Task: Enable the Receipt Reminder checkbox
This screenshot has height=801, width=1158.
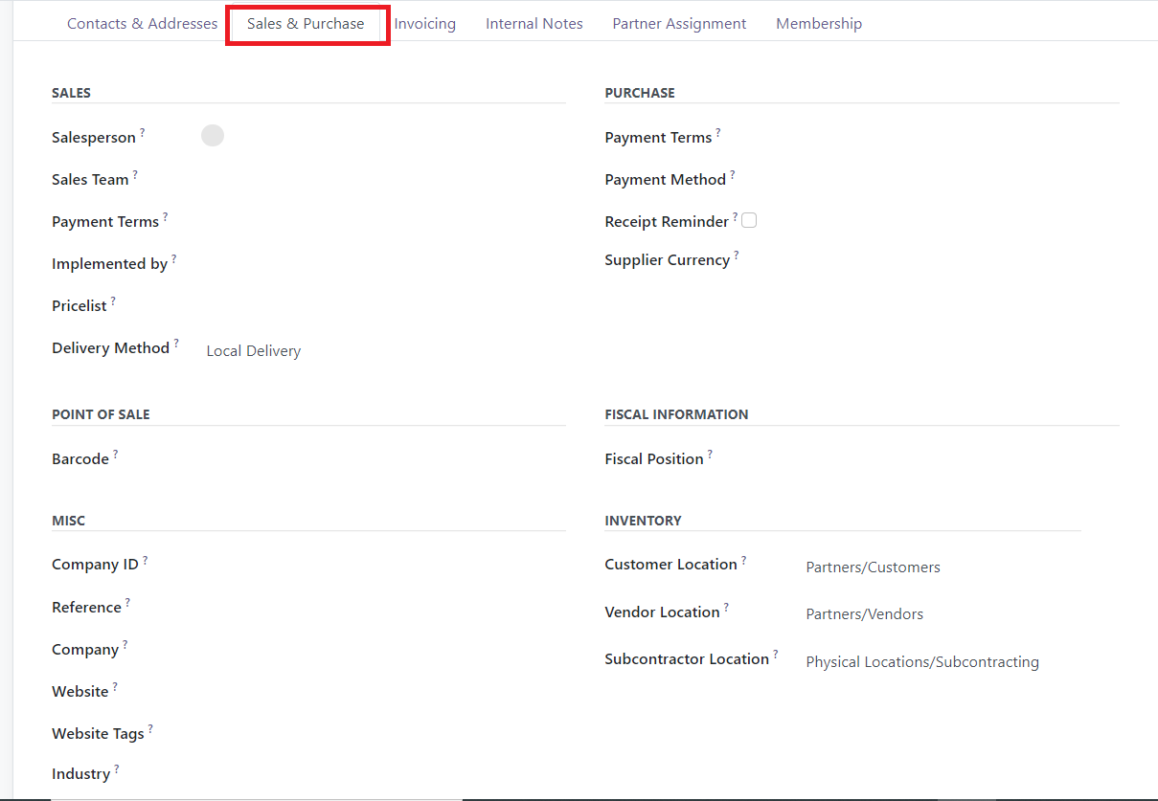Action: tap(749, 220)
